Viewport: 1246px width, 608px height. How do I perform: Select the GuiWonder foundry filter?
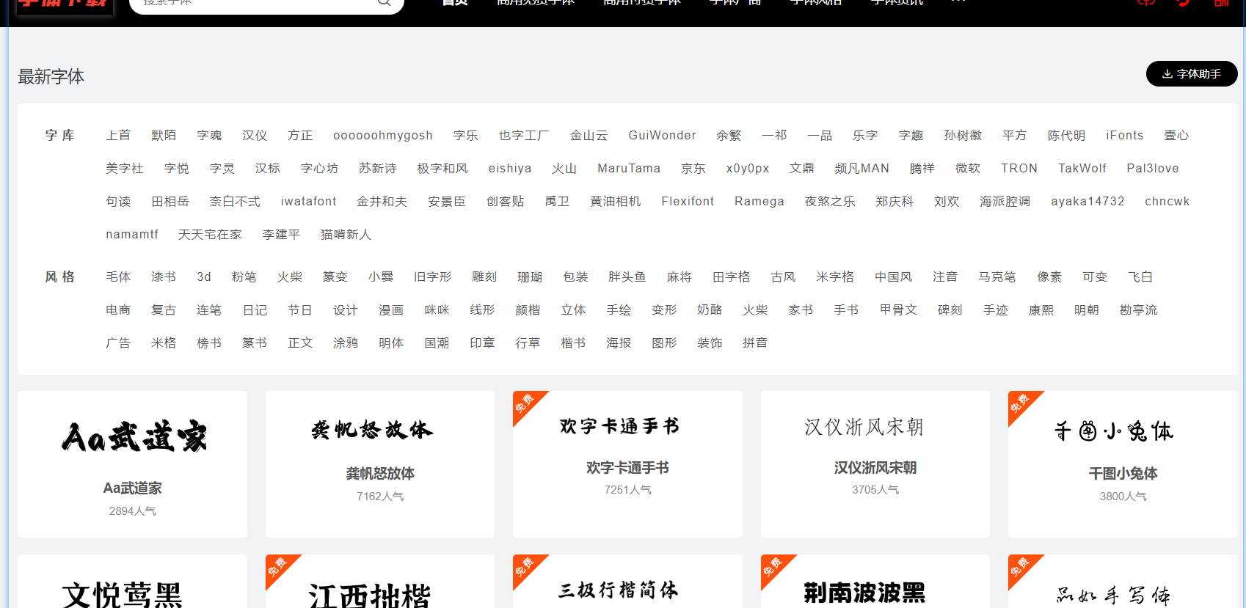click(x=662, y=136)
